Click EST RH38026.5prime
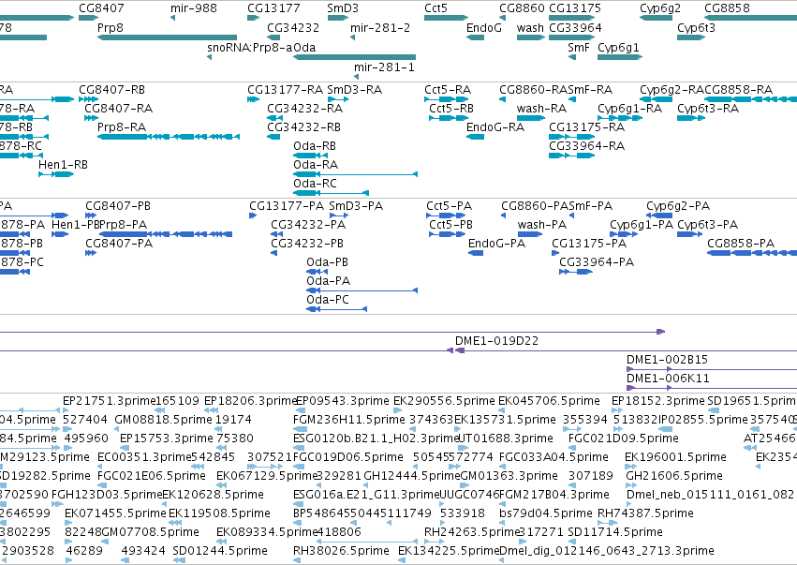Image resolution: width=797 pixels, height=565 pixels. [341, 551]
